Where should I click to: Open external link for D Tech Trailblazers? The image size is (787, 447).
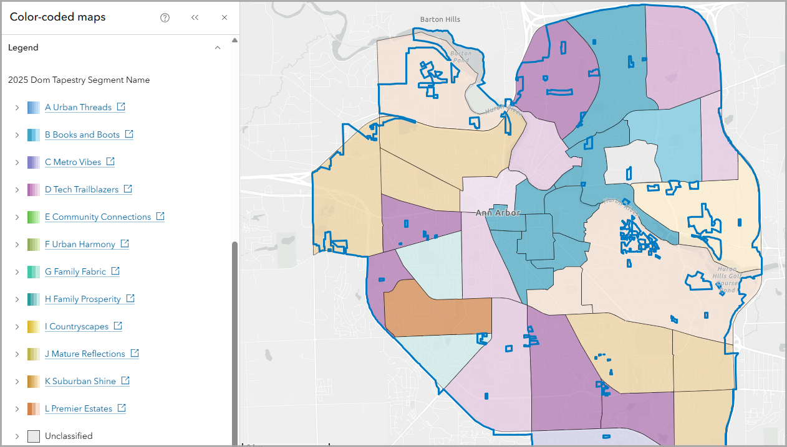[128, 189]
